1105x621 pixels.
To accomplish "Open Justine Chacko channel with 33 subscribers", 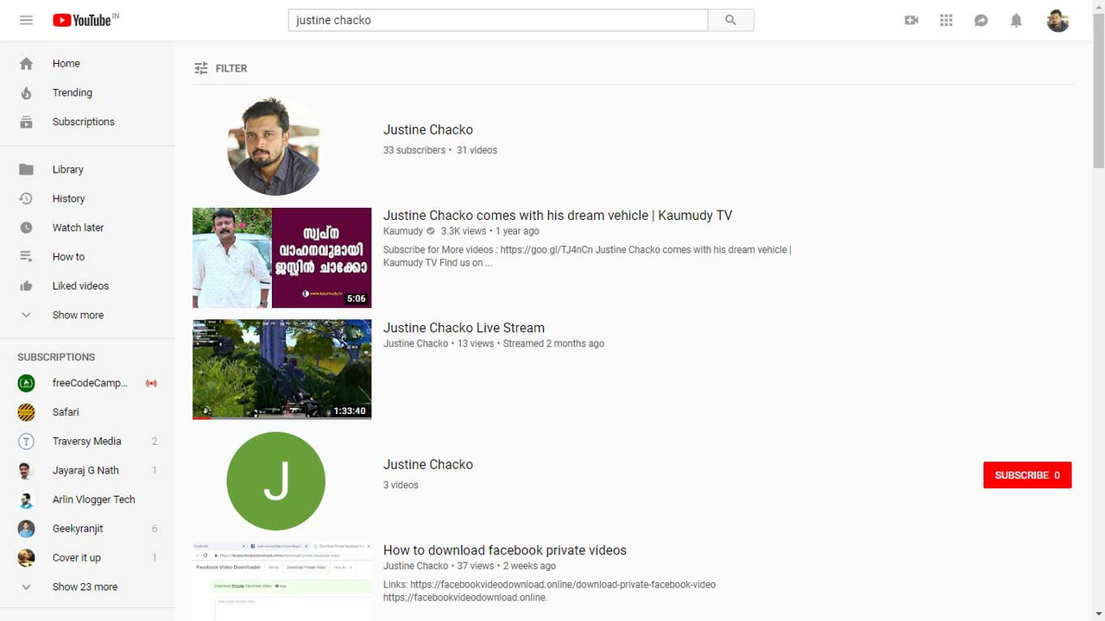I will tap(427, 129).
